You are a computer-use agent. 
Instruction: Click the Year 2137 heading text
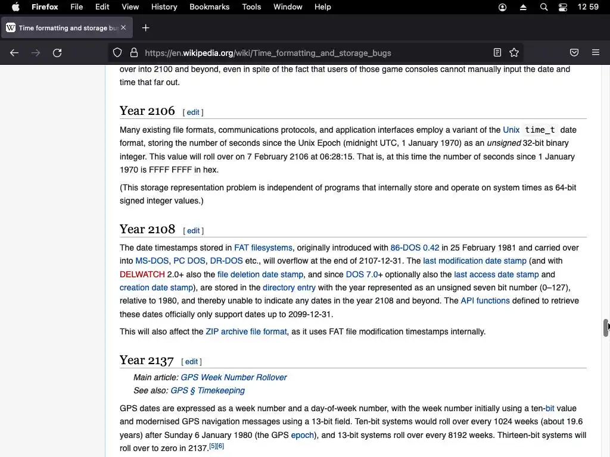(x=147, y=361)
